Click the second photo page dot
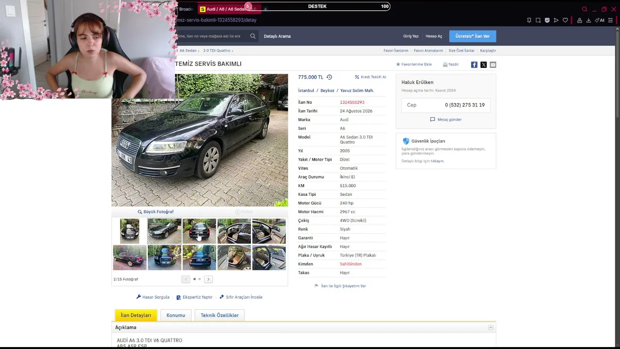620x349 pixels. [200, 279]
